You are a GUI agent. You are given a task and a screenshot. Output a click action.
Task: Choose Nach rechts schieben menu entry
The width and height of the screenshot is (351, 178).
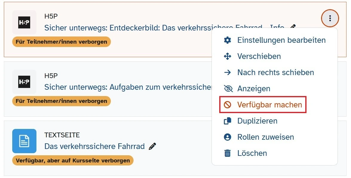point(275,72)
